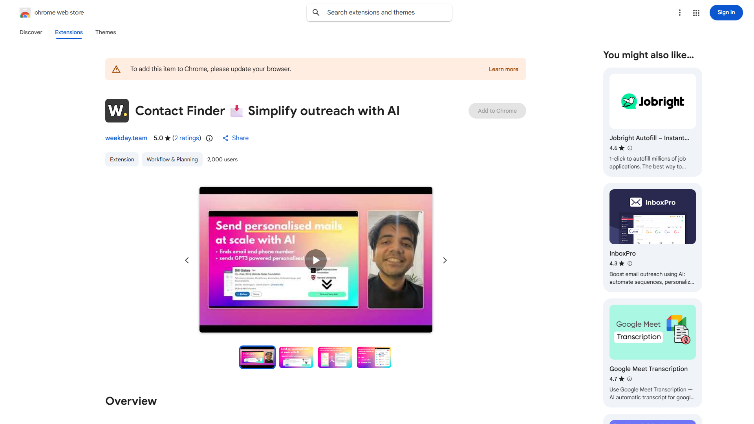Switch to the Themes tab

(106, 32)
